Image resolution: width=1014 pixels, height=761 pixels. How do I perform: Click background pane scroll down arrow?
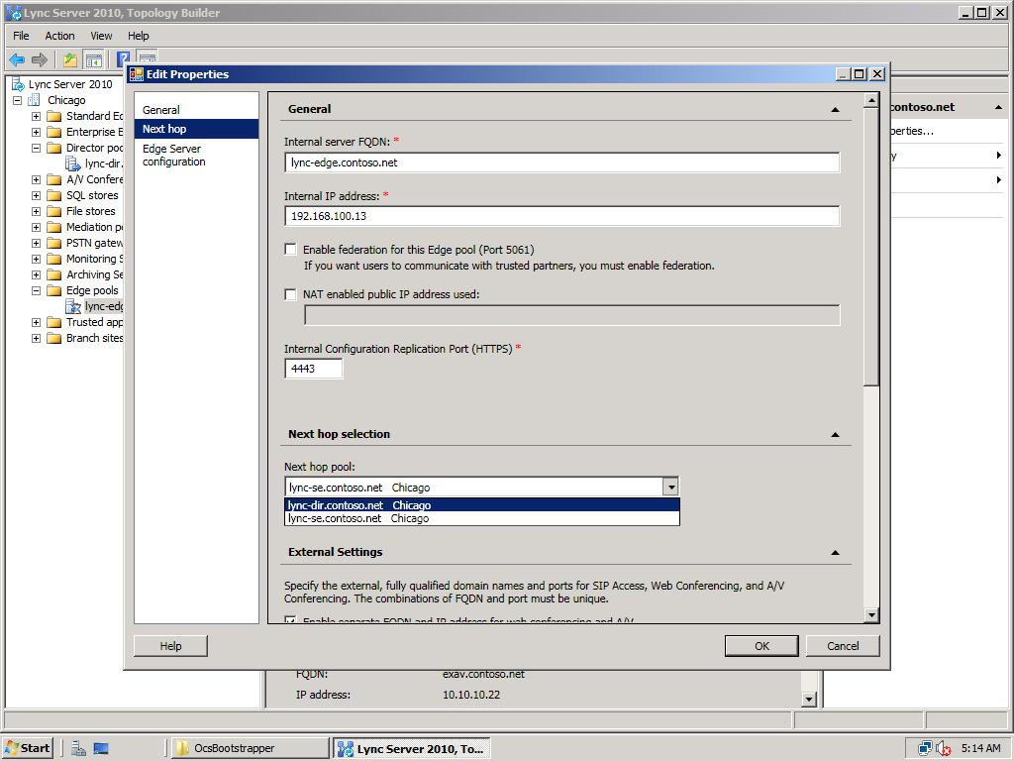coord(809,699)
